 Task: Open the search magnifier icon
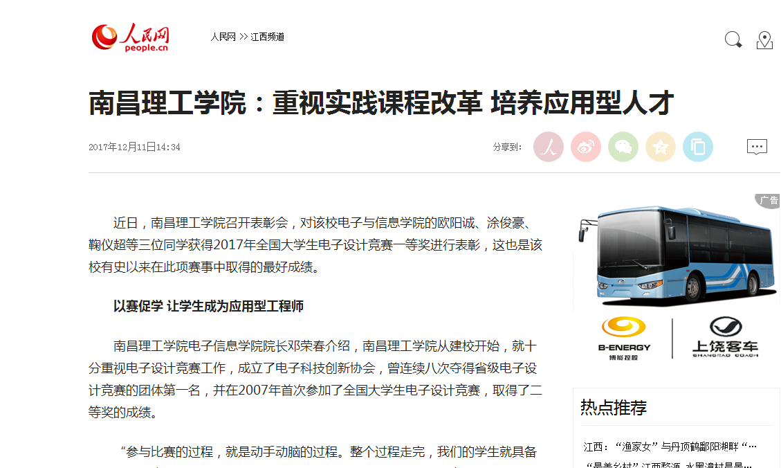tap(733, 39)
